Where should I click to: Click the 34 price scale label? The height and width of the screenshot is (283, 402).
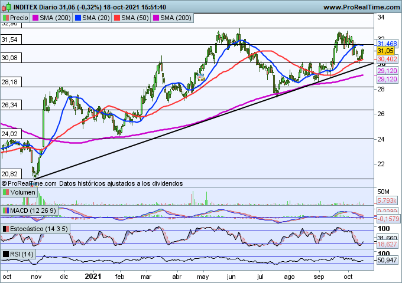pos(381,17)
